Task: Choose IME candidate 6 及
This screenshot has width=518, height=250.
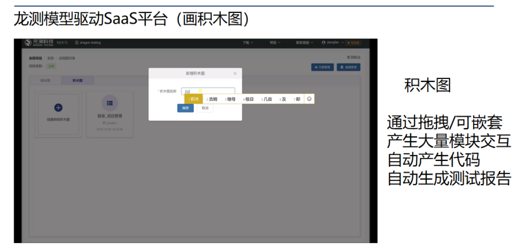Action: coord(282,99)
